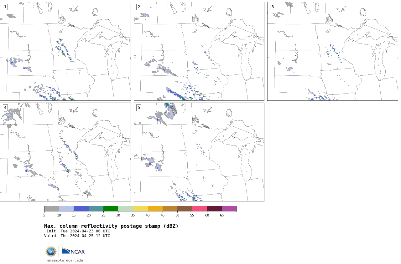Click the gray 5-10 dBZ swatch
The height and width of the screenshot is (264, 401).
[x=51, y=209]
